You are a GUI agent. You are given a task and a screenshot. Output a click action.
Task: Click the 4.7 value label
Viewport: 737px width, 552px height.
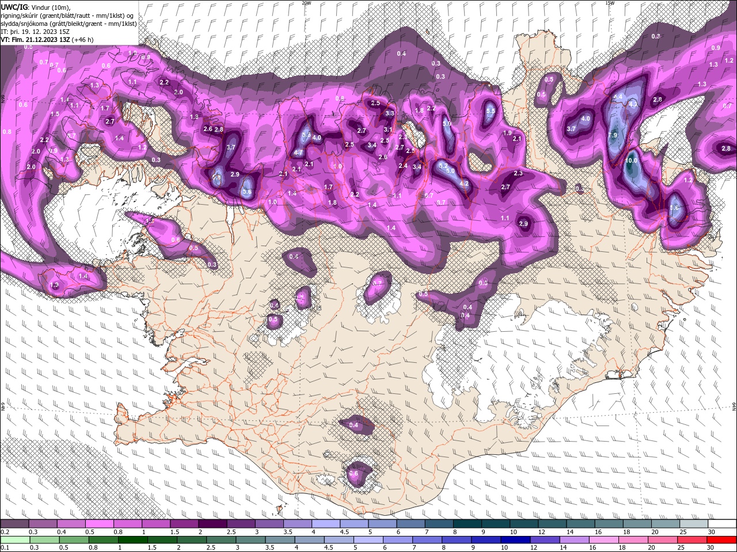298,152
